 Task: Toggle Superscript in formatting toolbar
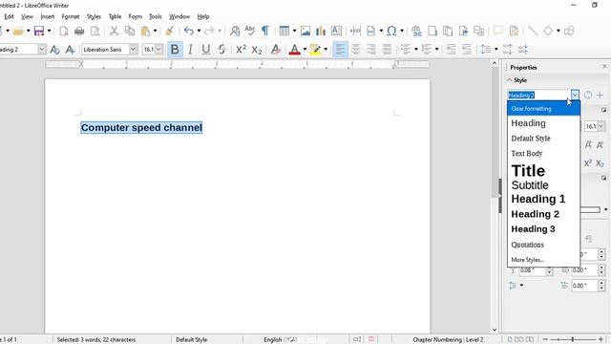point(242,50)
